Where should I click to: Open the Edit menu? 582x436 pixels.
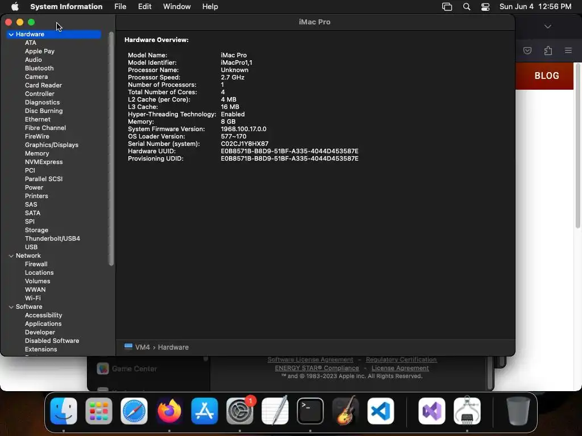(x=145, y=7)
